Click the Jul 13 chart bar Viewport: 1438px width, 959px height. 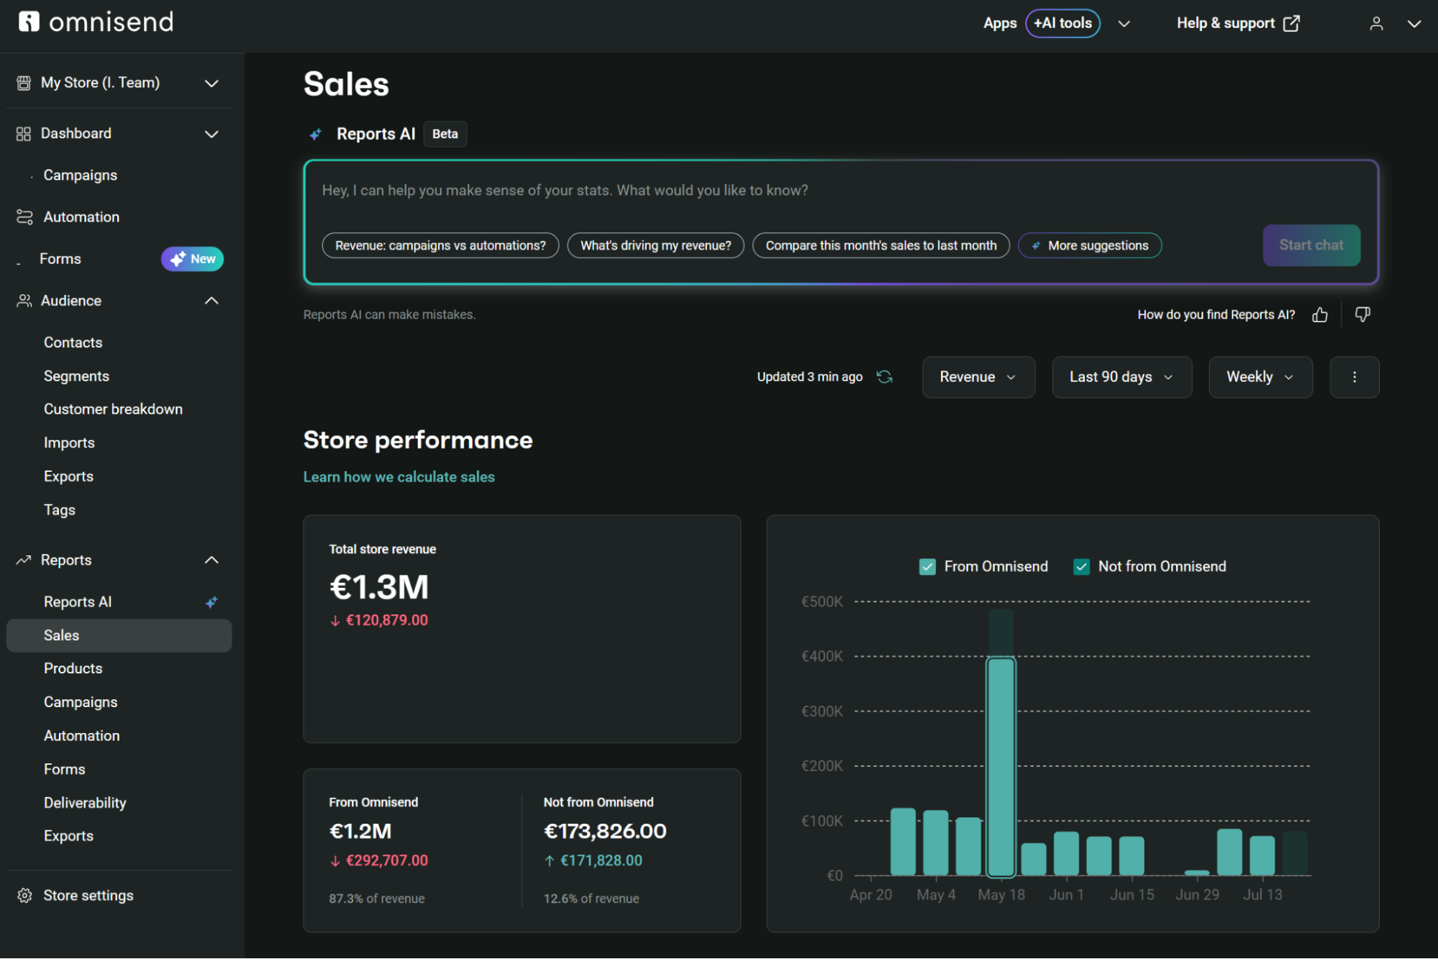click(x=1262, y=855)
